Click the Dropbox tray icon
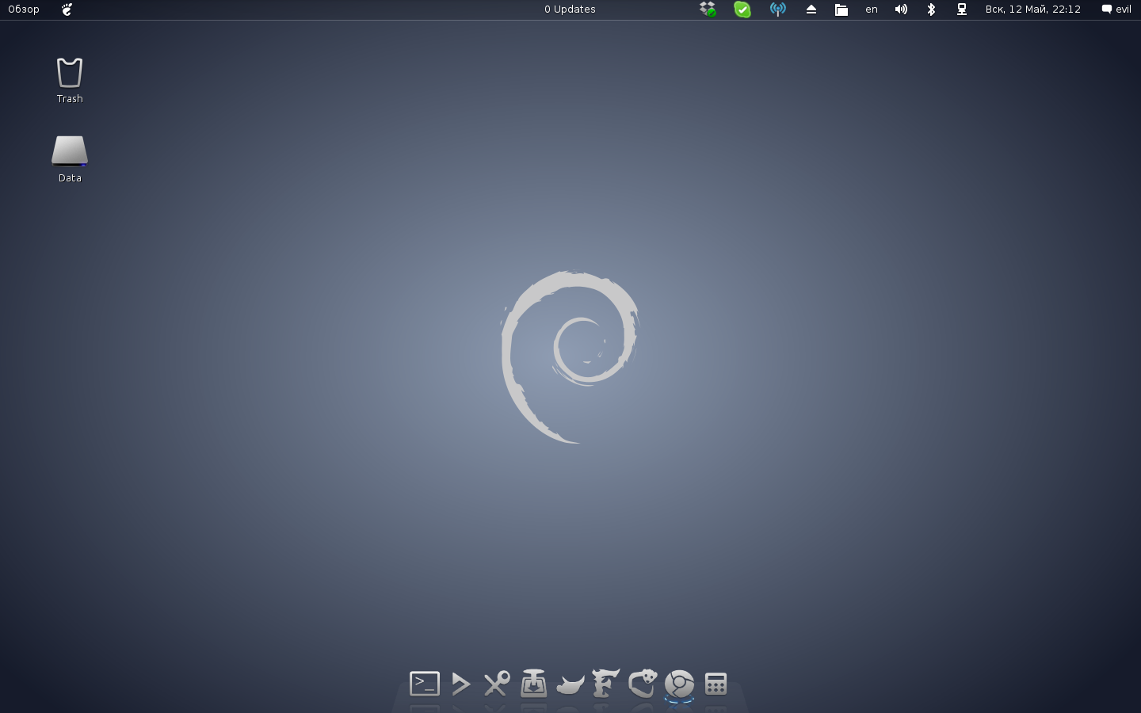 (x=708, y=10)
